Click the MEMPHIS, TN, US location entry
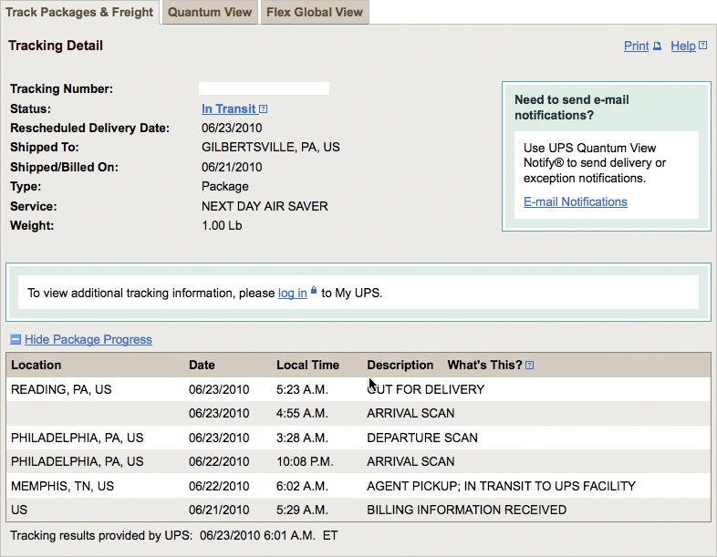 (63, 486)
